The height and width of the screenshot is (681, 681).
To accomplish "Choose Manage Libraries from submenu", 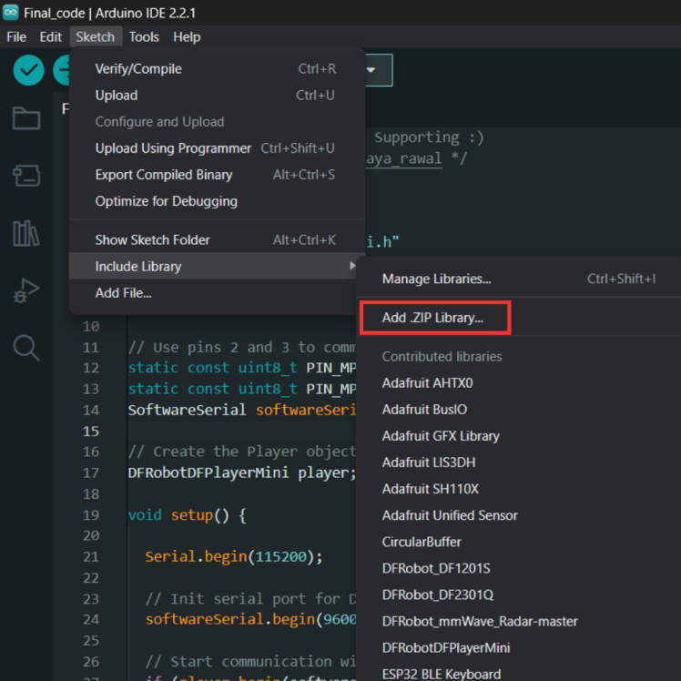I will (437, 279).
